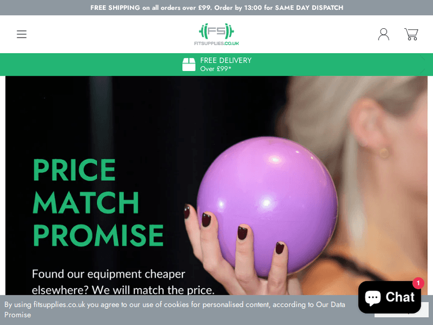Image resolution: width=433 pixels, height=325 pixels.
Task: Advance the green banner with next arrow
Action: tap(423, 64)
